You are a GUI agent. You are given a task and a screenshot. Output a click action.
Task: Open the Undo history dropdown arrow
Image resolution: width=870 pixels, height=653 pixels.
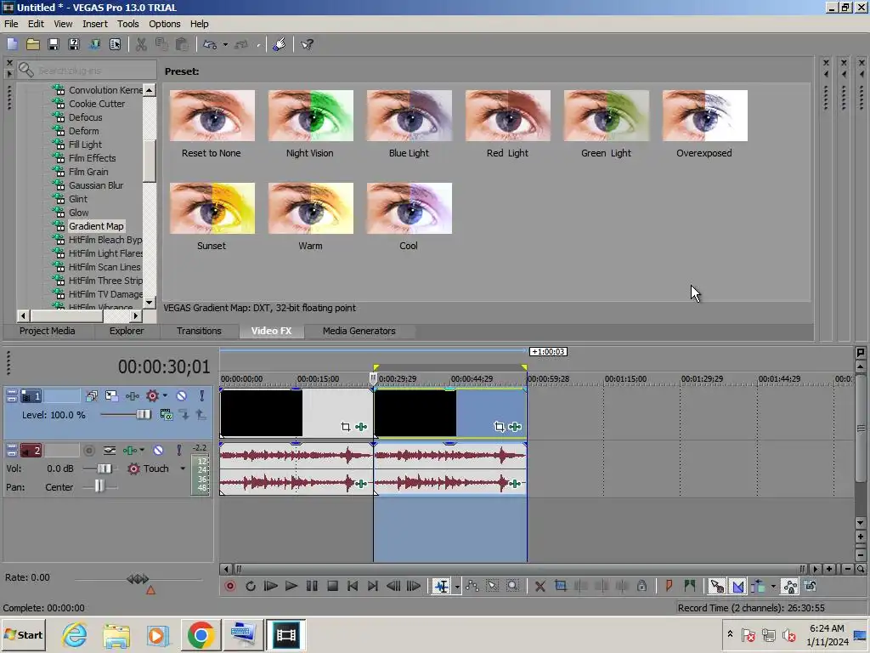[x=225, y=45]
